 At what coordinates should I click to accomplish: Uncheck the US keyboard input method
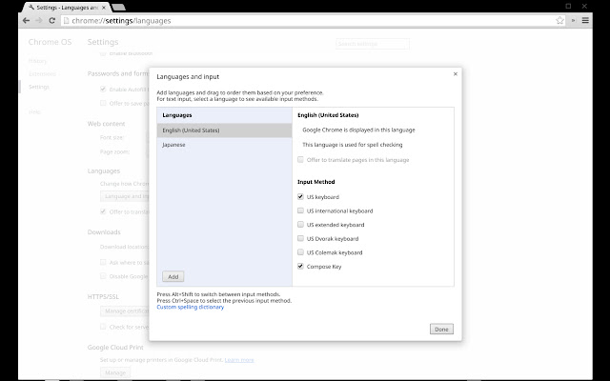[x=301, y=196]
